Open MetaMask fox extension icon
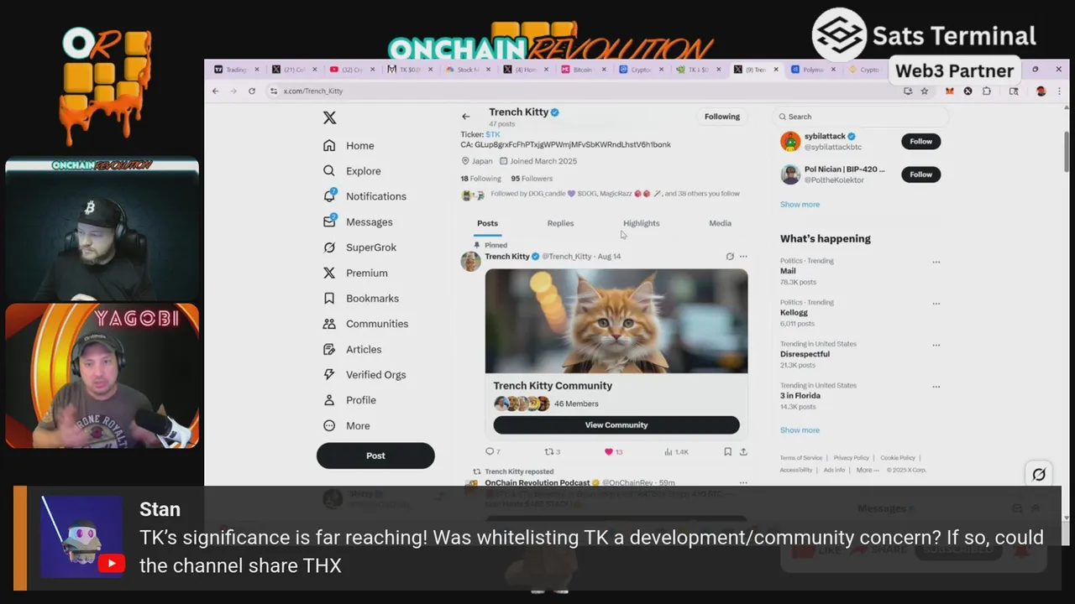This screenshot has height=604, width=1075. [950, 91]
